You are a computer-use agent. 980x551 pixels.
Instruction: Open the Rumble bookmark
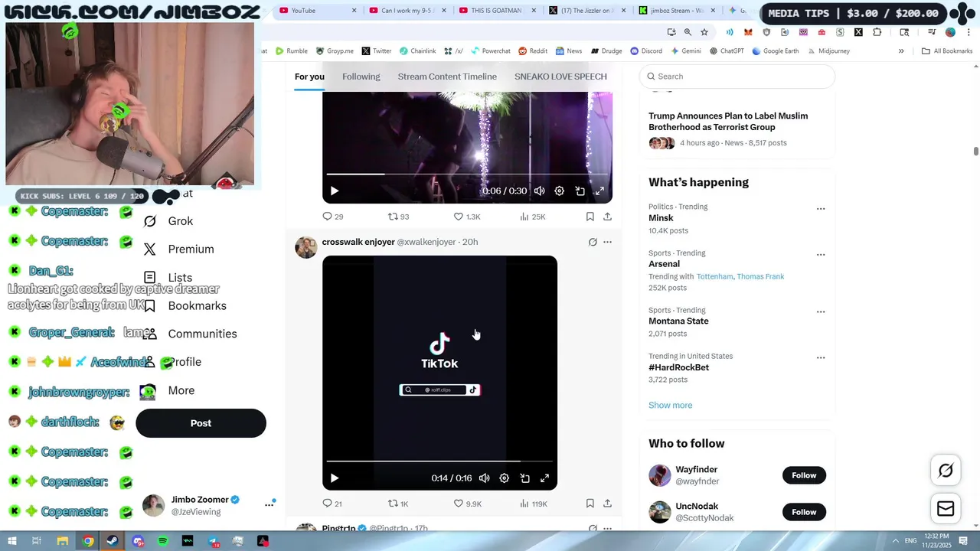pos(291,51)
